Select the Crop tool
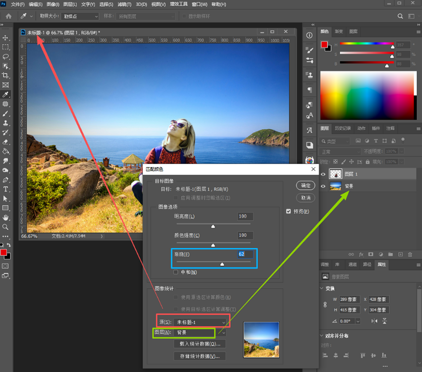Viewport: 422px width, 372px height. pyautogui.click(x=6, y=76)
